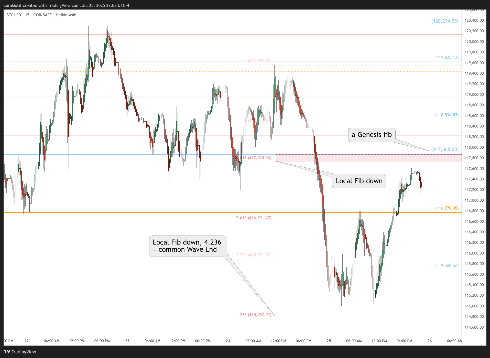Click the 'Local Fib down' callout box
The width and height of the screenshot is (490, 358).
point(359,181)
